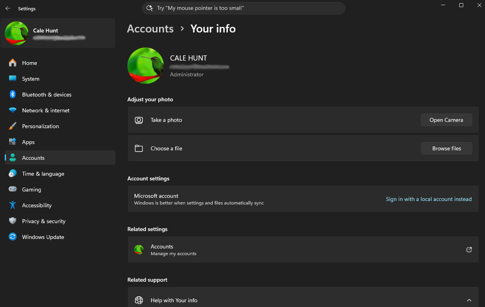Click the Time & language globe icon
The width and height of the screenshot is (485, 307).
13,174
